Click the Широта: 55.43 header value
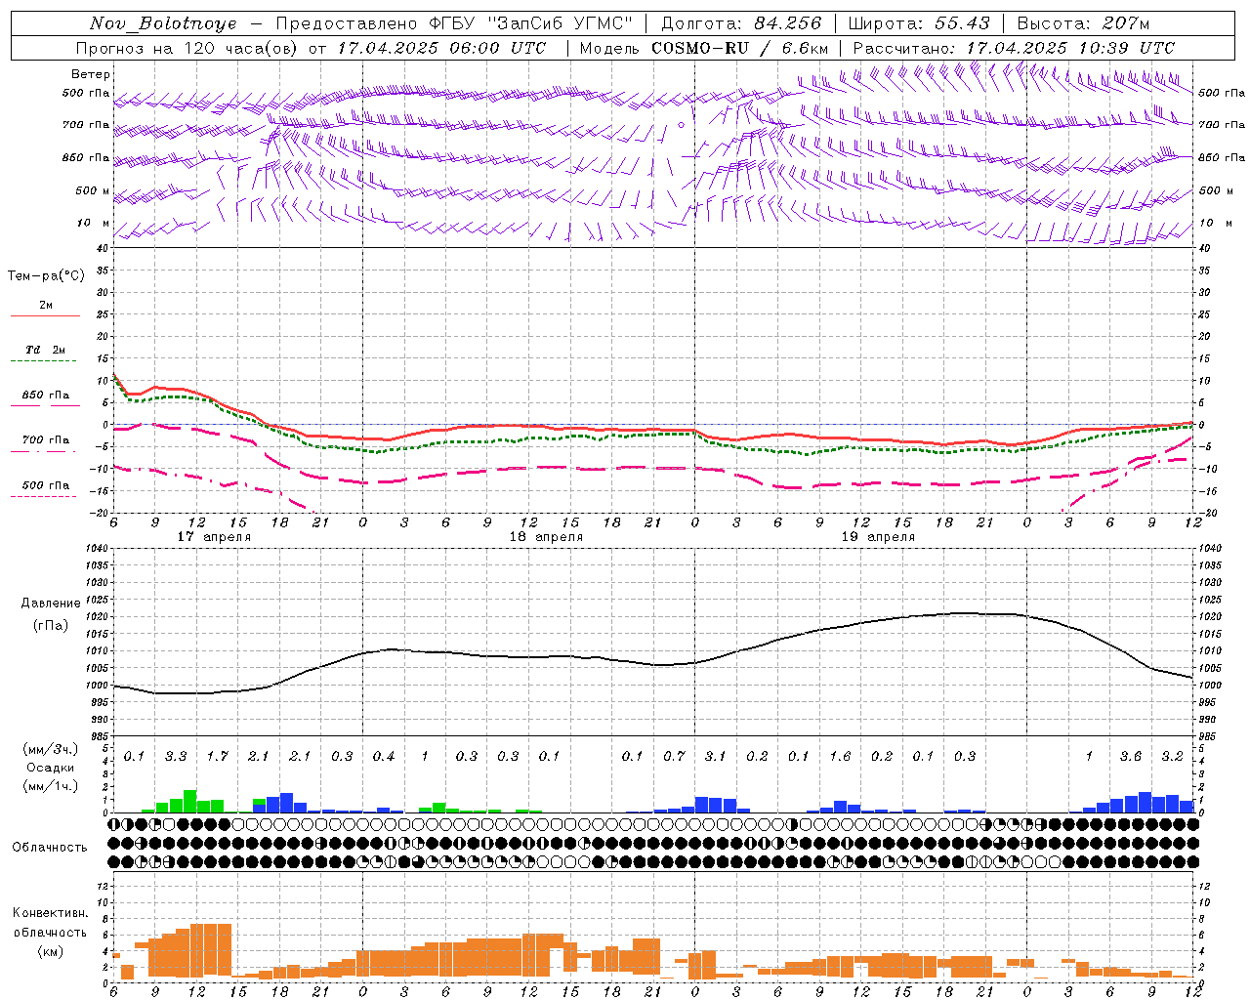Image resolution: width=1250 pixels, height=1000 pixels. tap(919, 23)
